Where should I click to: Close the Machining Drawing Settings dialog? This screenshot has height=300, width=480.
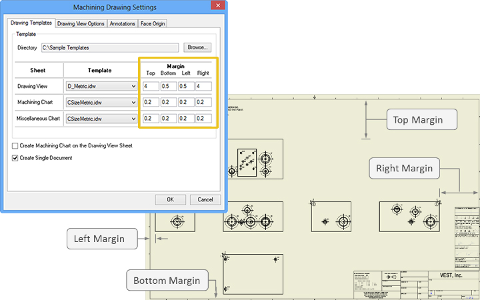click(217, 7)
